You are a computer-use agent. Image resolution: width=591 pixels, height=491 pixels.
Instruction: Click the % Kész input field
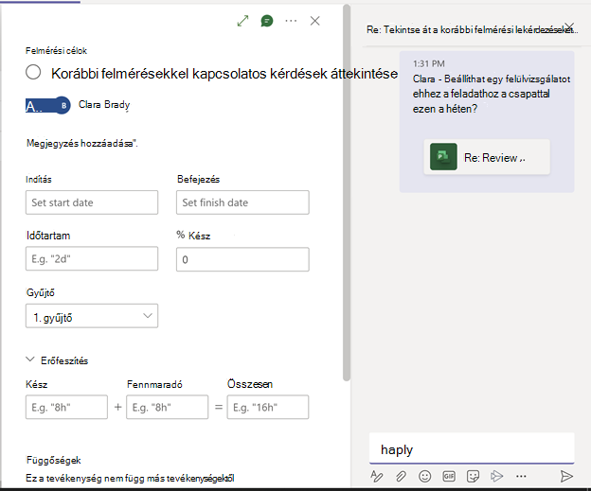(x=242, y=259)
